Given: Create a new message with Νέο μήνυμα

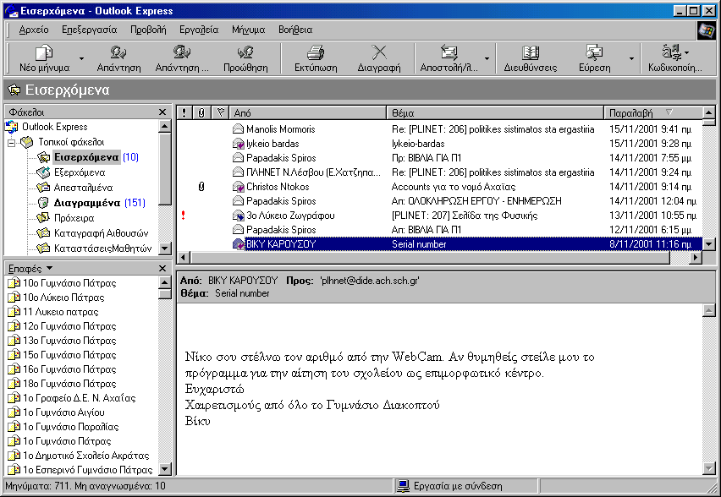Looking at the screenshot, I should (44, 58).
